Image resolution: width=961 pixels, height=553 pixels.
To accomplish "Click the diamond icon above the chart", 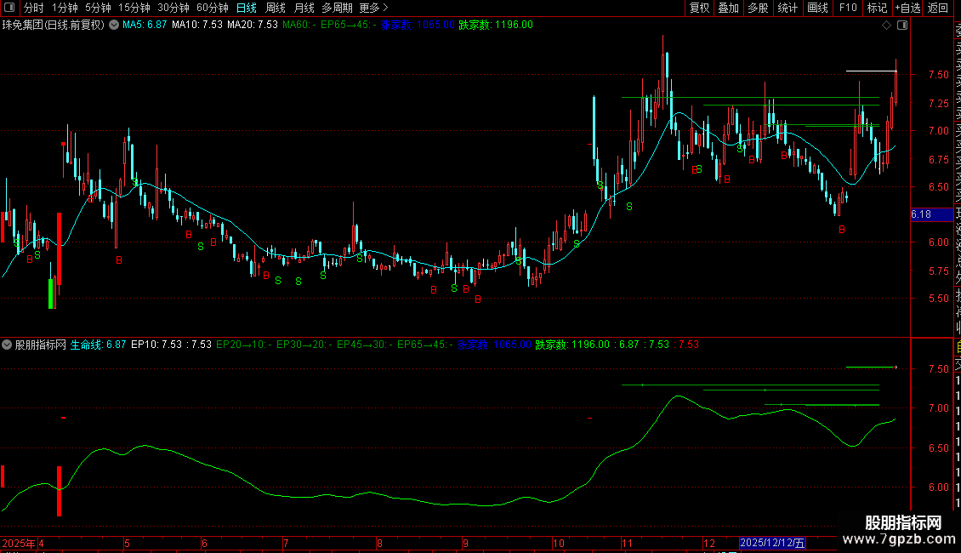I will 886,26.
